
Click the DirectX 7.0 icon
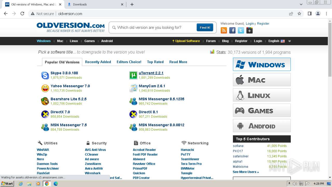tap(45, 114)
